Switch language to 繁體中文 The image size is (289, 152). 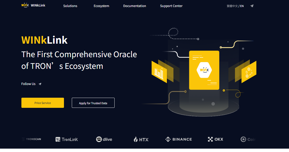(x=232, y=6)
